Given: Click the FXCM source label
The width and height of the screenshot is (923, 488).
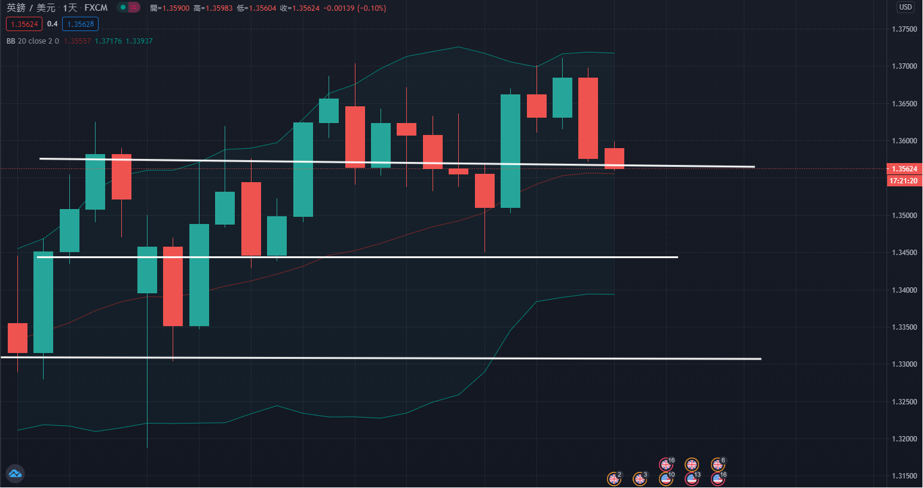Looking at the screenshot, I should coord(96,8).
